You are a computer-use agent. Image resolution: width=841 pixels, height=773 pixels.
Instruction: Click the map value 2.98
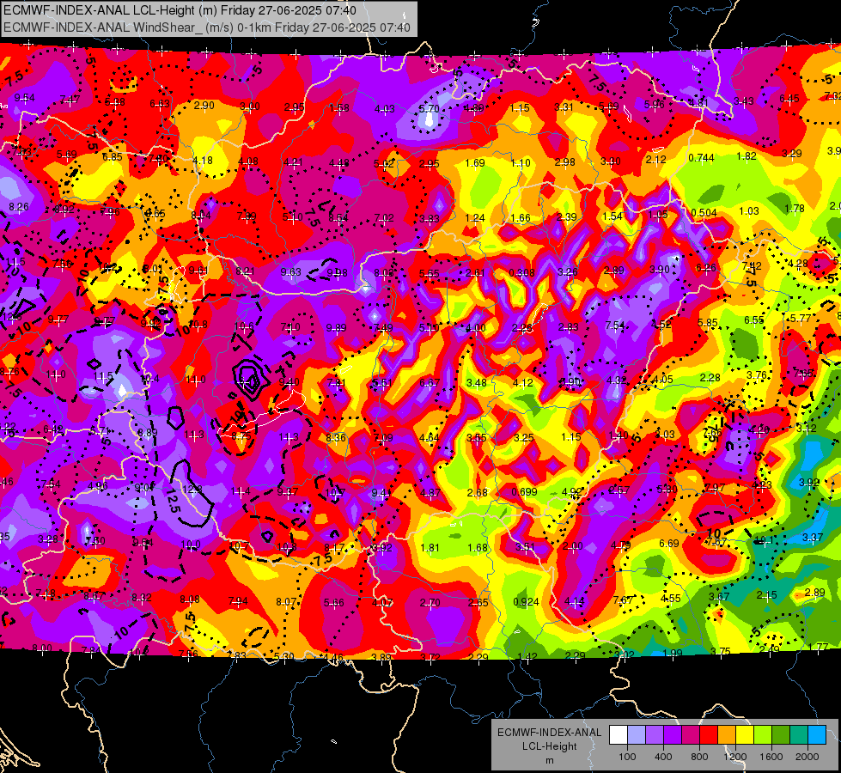pos(565,162)
